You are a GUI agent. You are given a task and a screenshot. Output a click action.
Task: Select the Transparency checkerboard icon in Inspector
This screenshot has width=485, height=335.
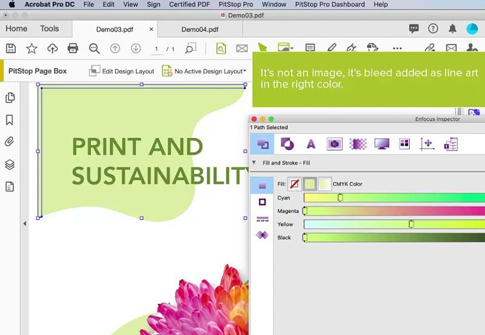(x=358, y=144)
